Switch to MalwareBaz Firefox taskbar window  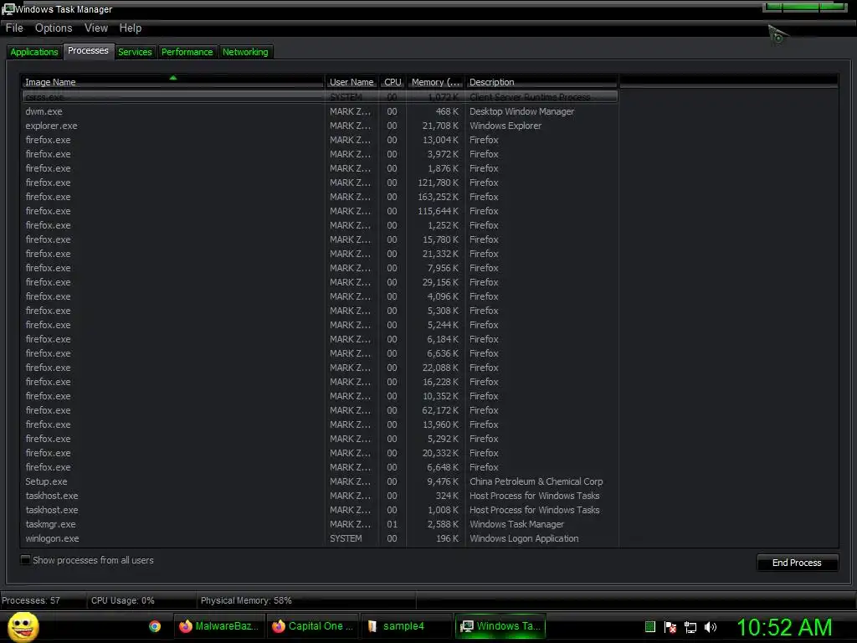click(219, 626)
